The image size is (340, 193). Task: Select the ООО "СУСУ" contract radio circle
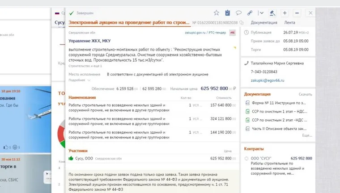pyautogui.click(x=247, y=159)
